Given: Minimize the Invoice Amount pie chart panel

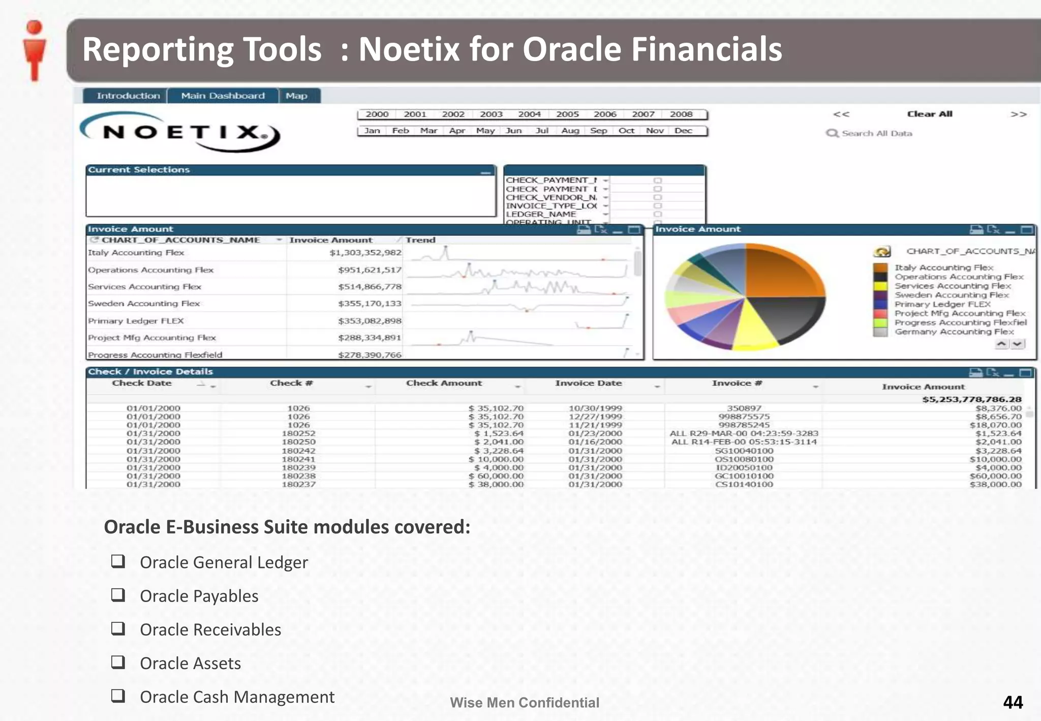Looking at the screenshot, I should (x=1010, y=231).
